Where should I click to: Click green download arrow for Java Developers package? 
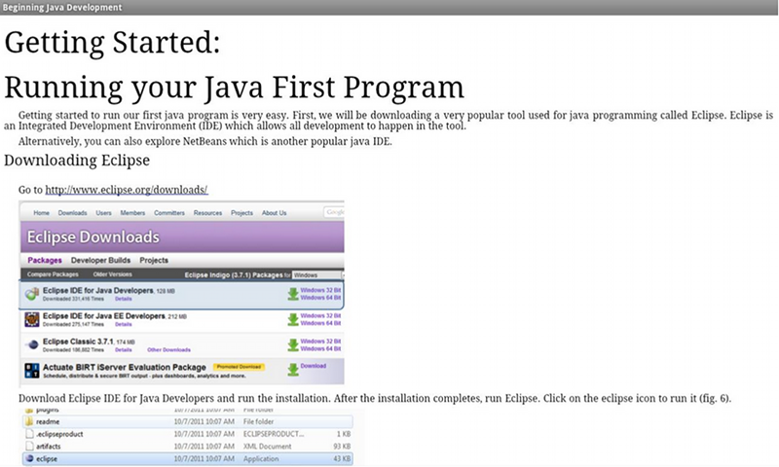[x=293, y=294]
